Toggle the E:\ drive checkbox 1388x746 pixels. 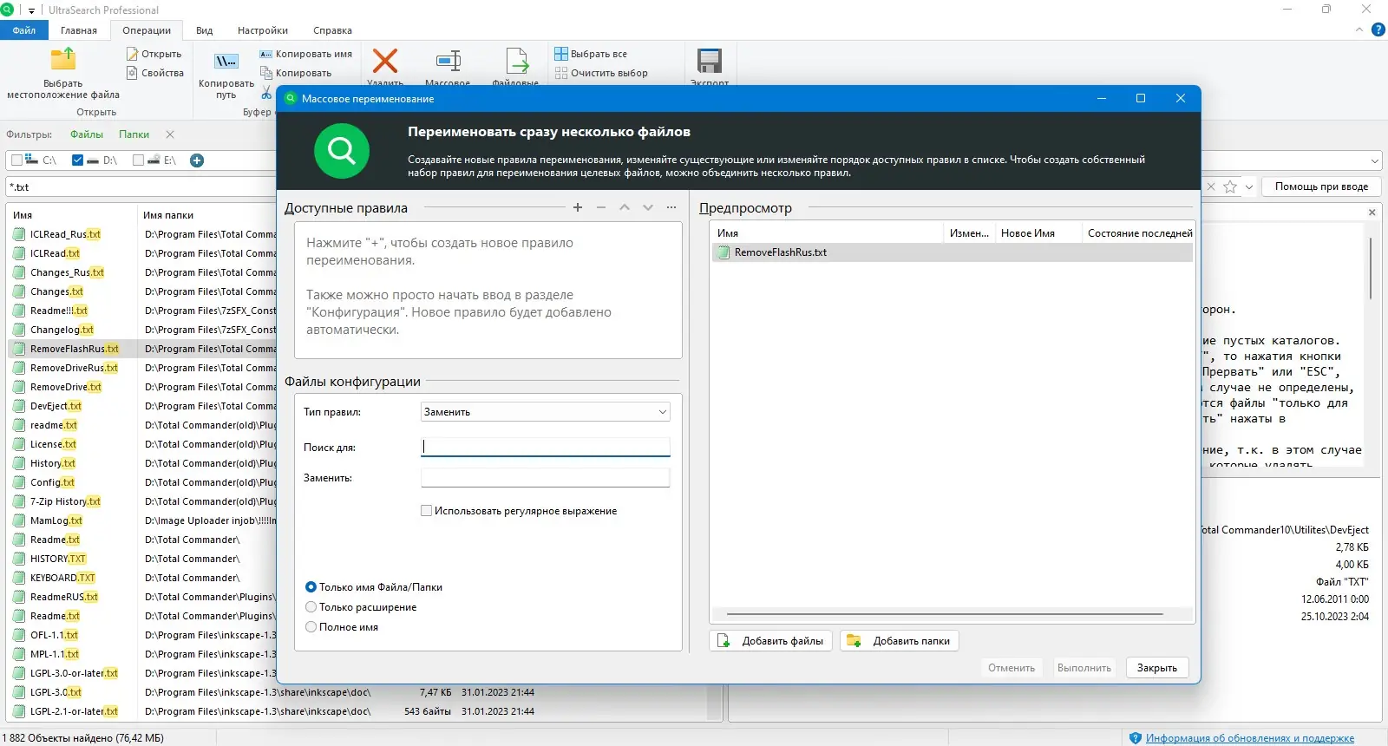(x=138, y=160)
